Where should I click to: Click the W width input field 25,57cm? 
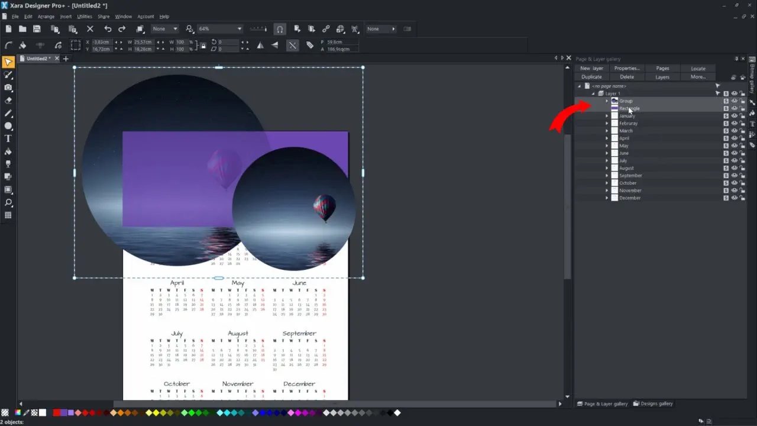144,42
